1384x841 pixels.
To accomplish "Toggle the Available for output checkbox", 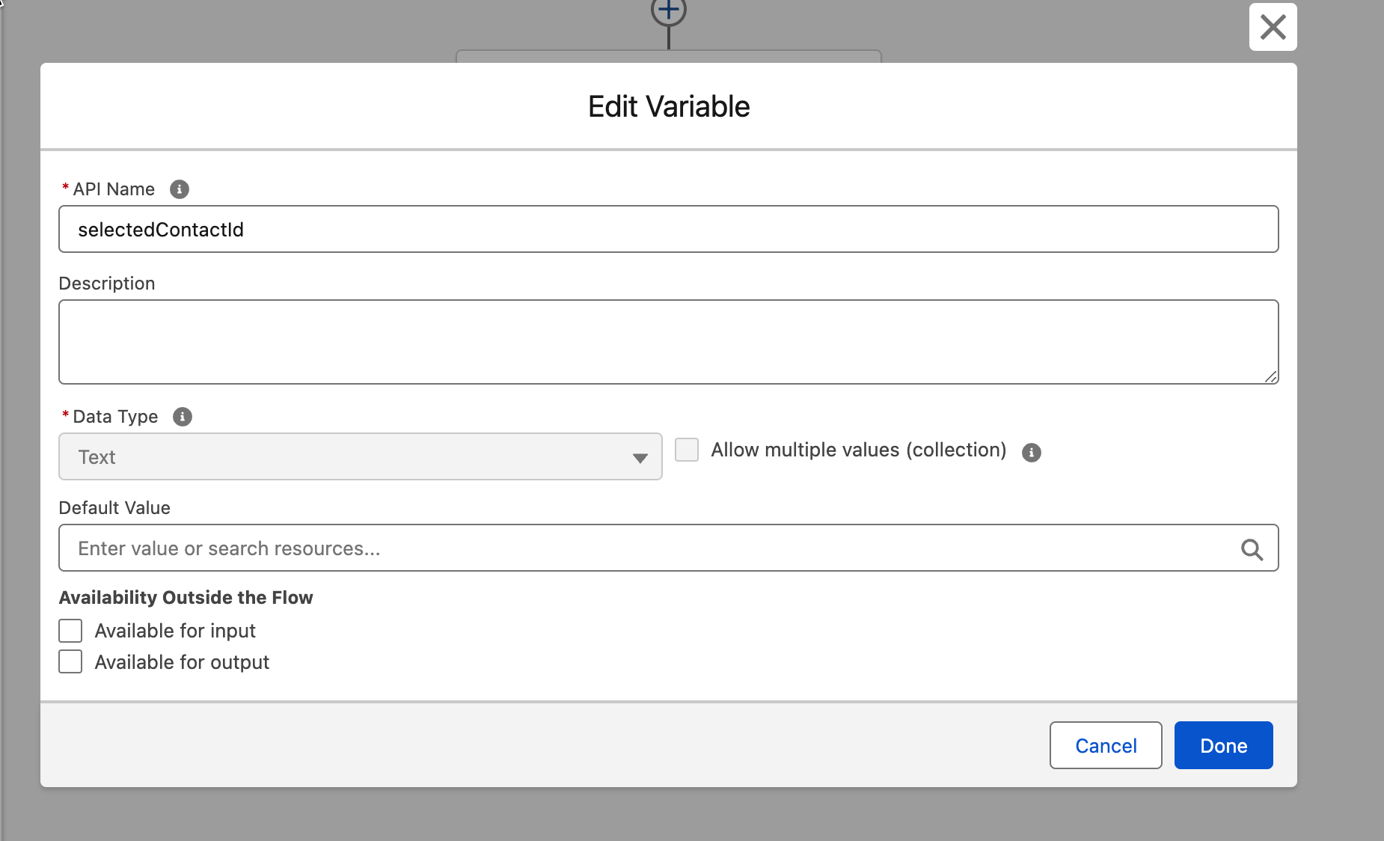I will click(x=70, y=662).
